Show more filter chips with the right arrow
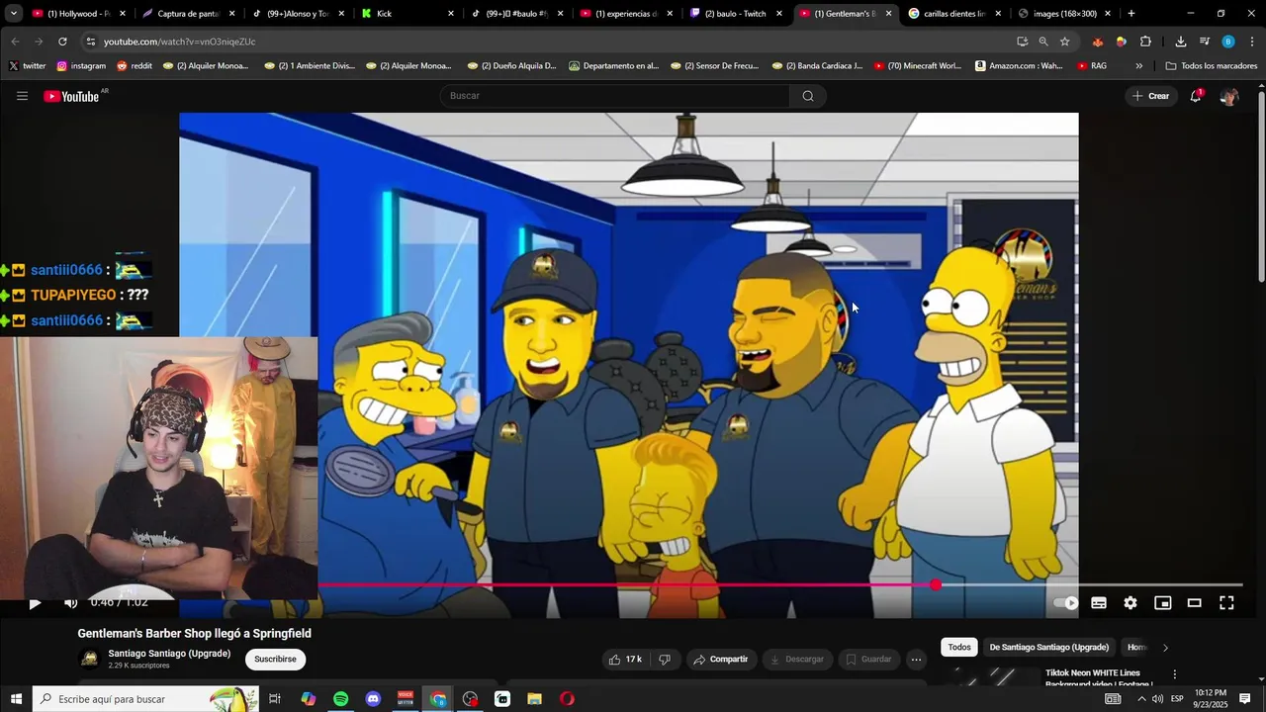 click(x=1165, y=648)
